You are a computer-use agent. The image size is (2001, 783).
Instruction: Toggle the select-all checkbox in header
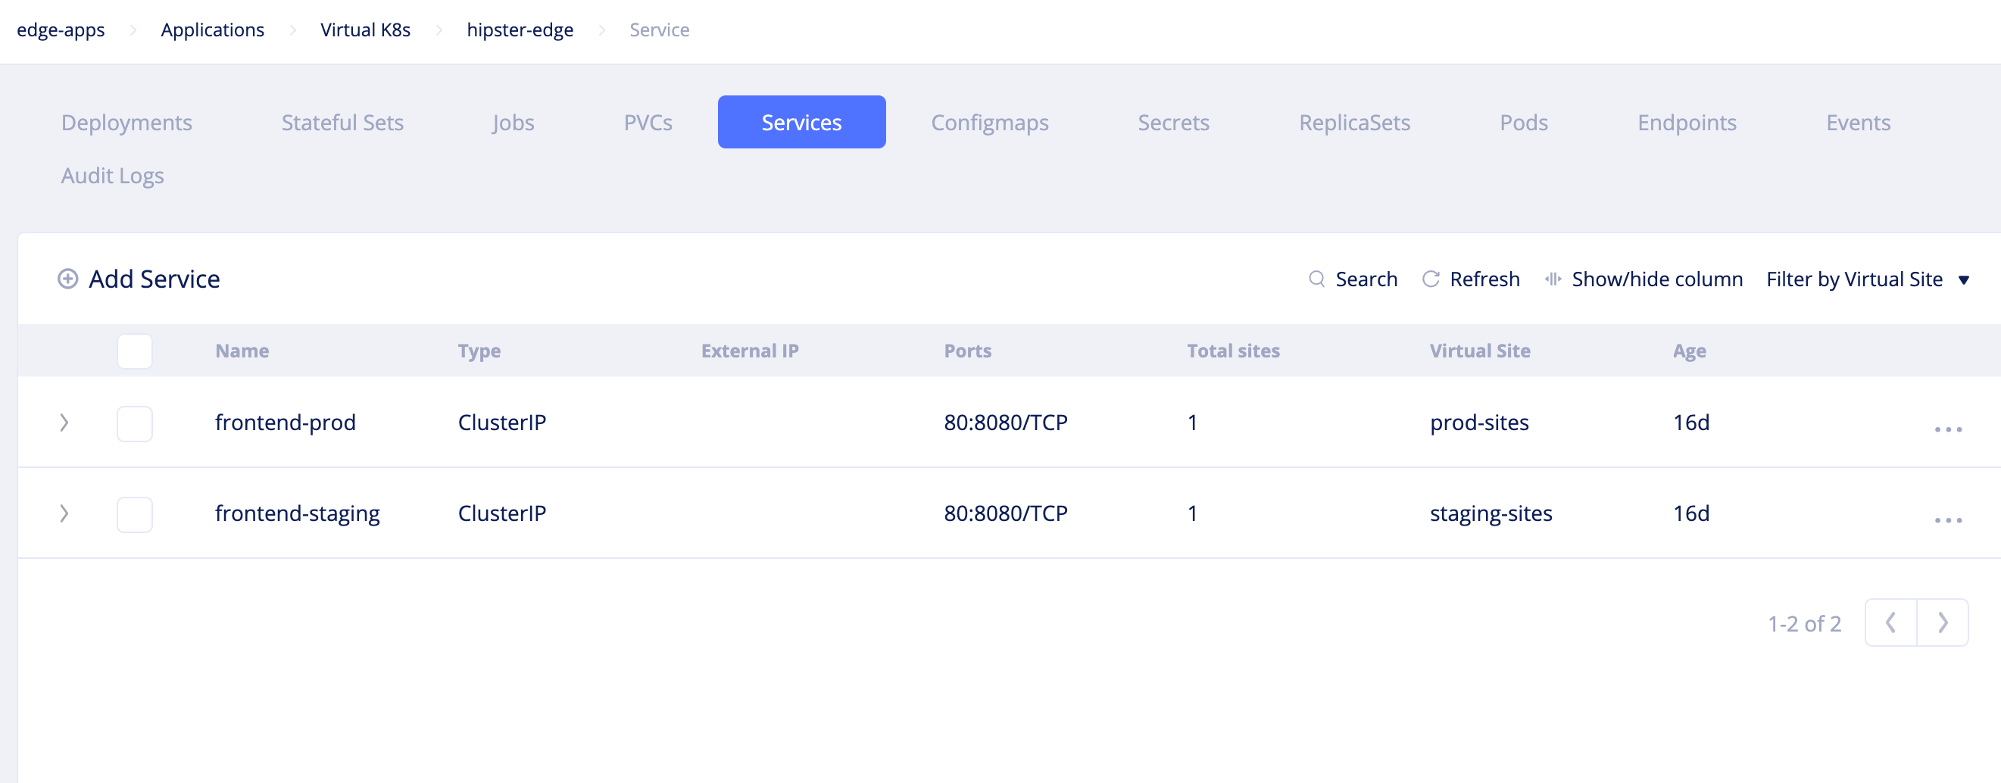click(x=134, y=351)
